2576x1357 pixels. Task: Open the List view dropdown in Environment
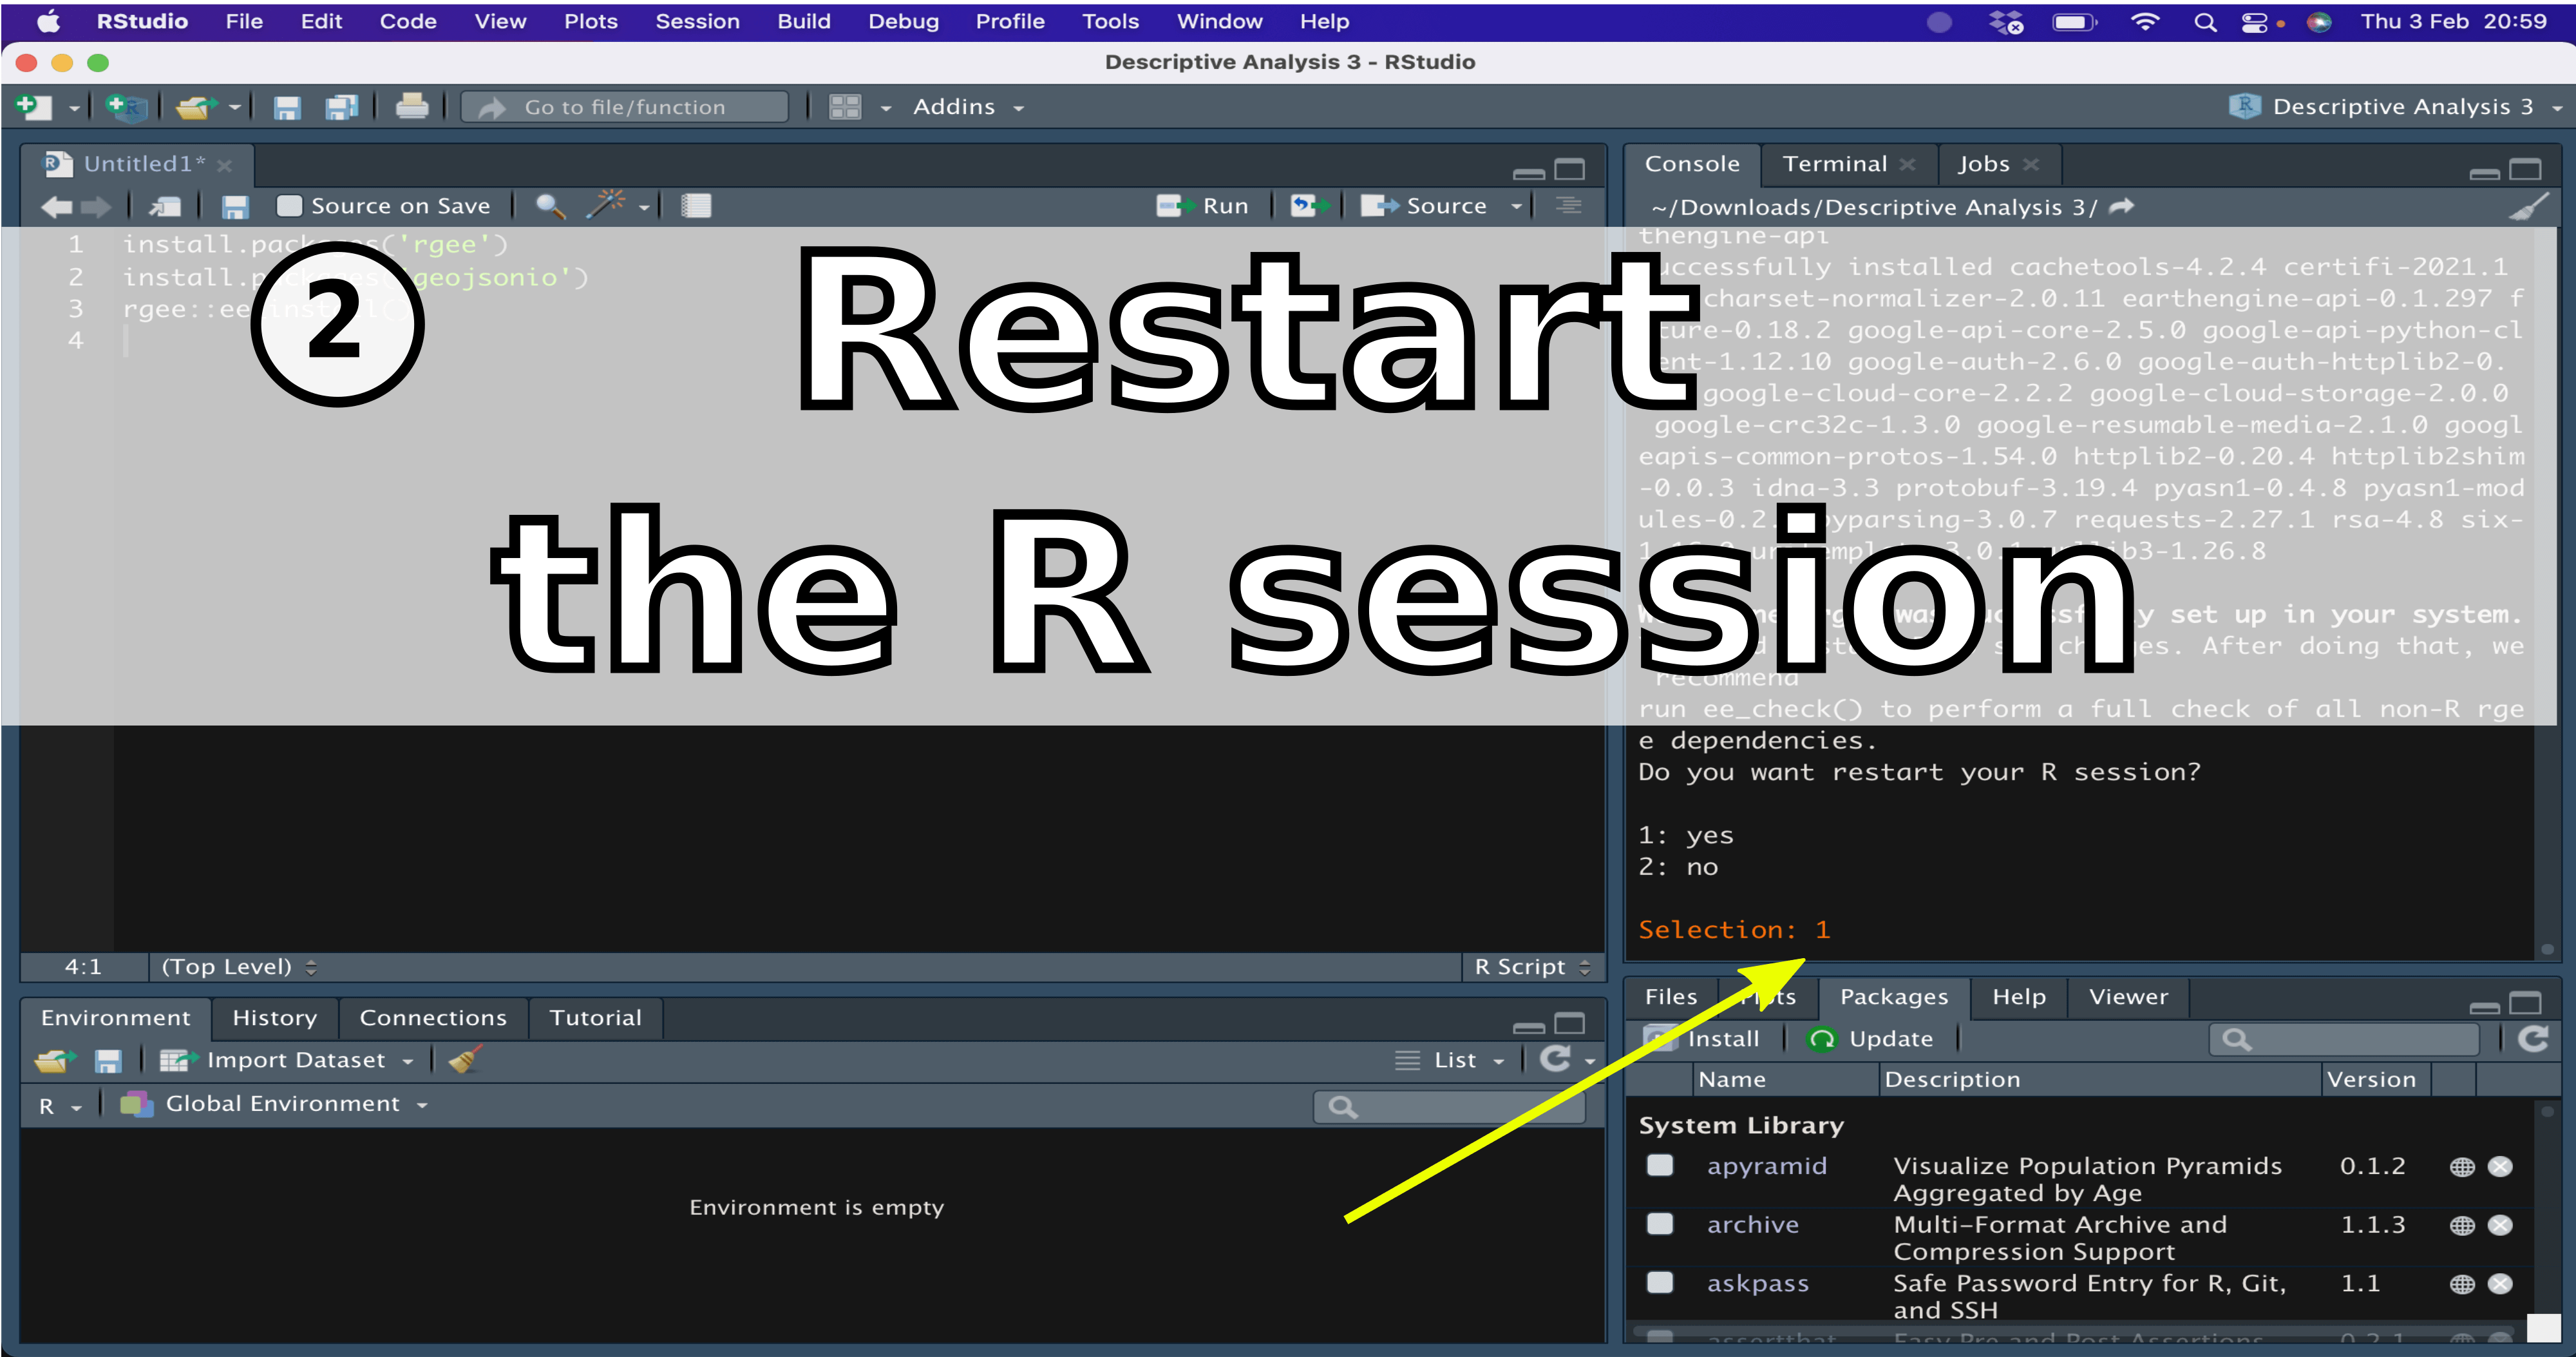click(1450, 1060)
